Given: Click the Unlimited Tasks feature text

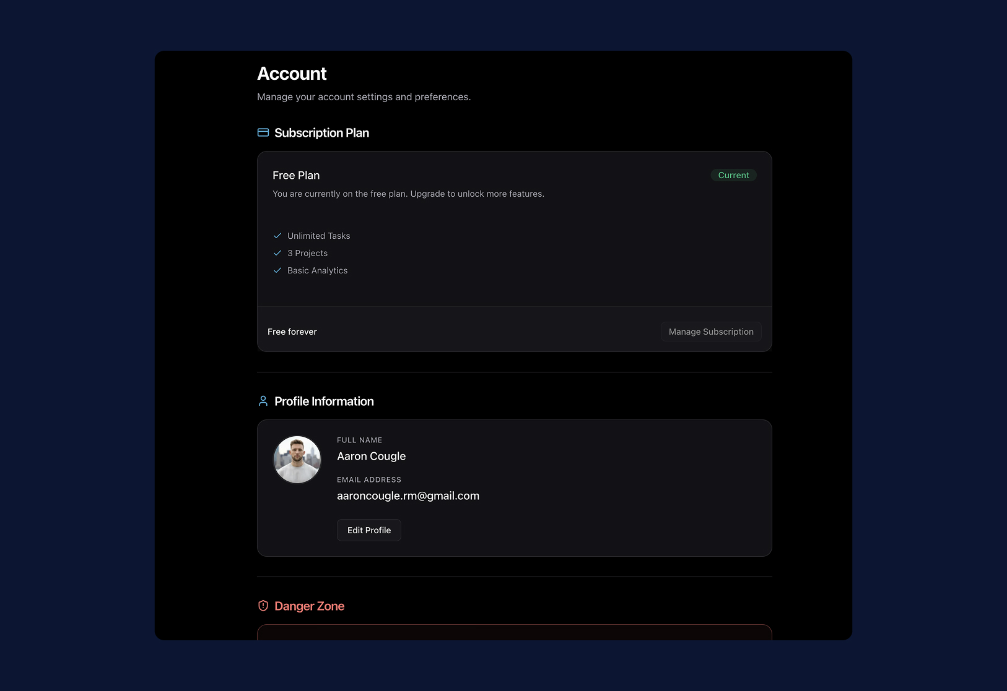Looking at the screenshot, I should point(319,236).
